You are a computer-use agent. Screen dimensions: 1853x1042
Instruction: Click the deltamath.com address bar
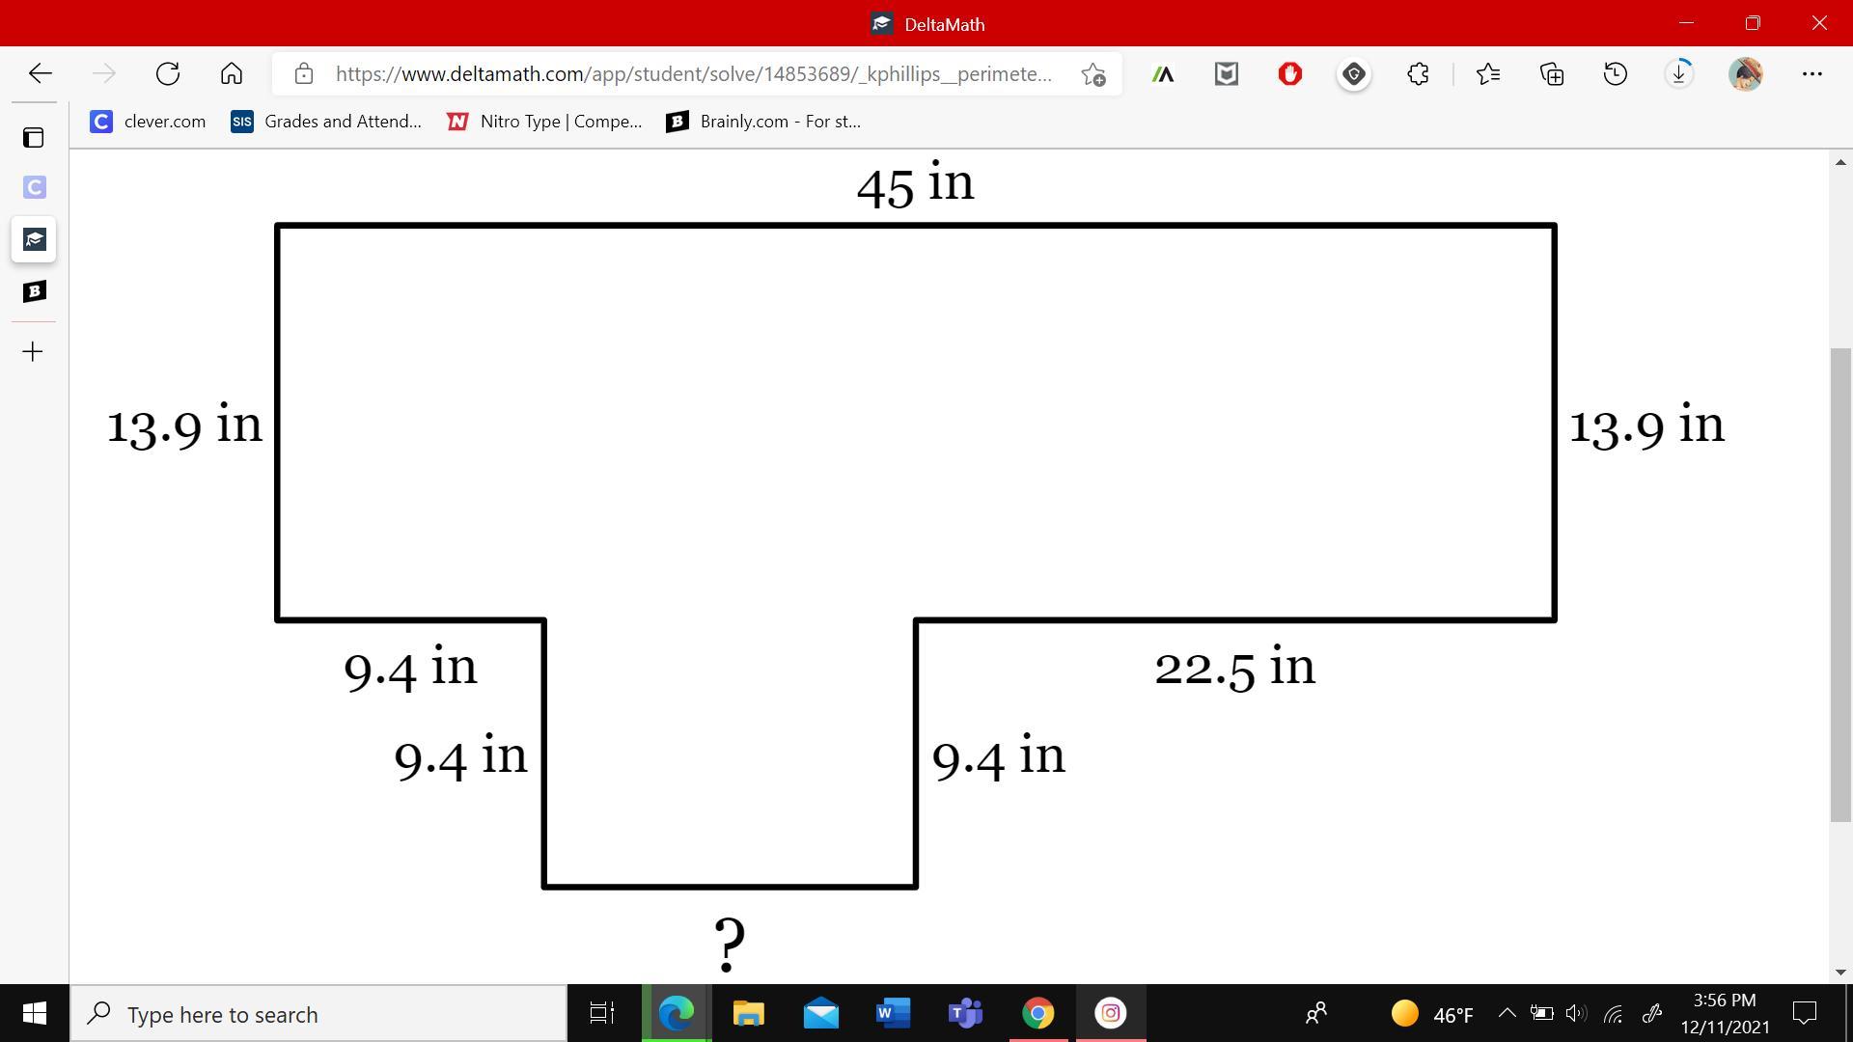693,74
